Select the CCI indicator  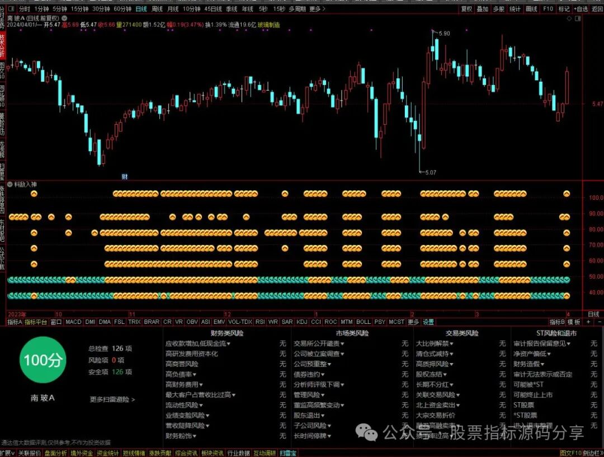(316, 322)
